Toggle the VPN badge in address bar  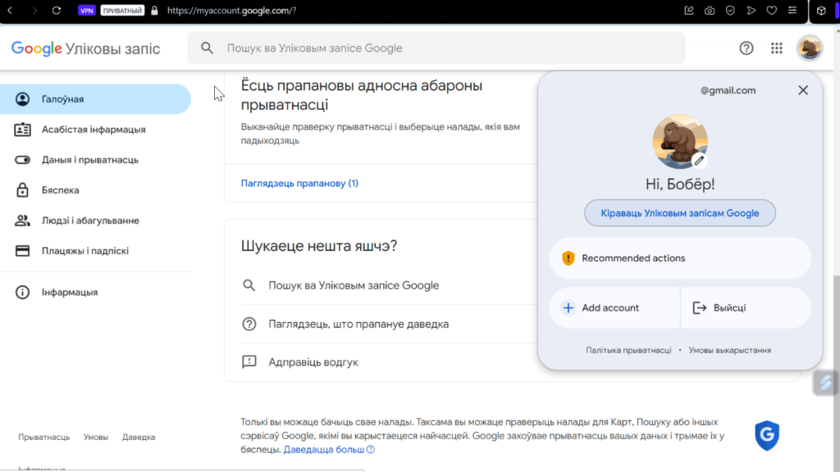pos(86,10)
